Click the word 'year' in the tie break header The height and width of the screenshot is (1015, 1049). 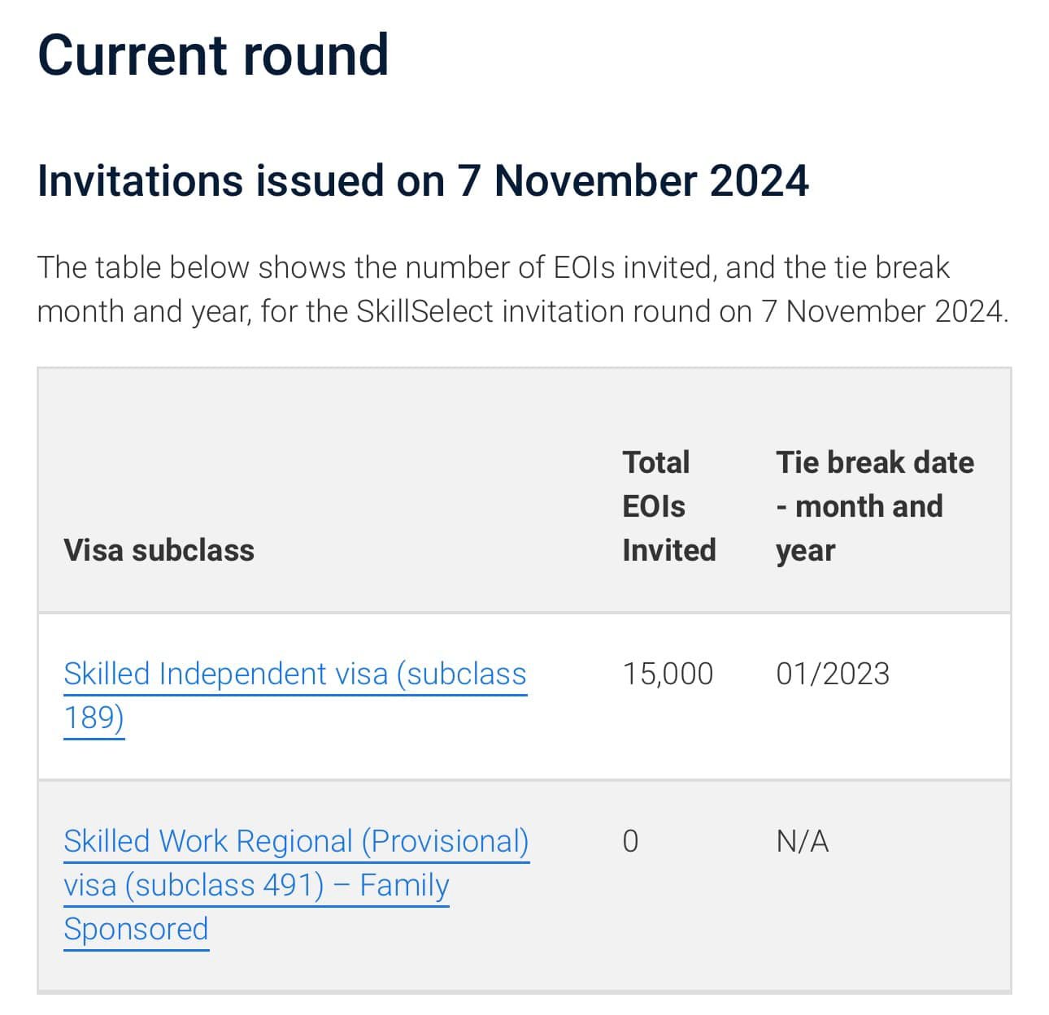click(x=805, y=552)
